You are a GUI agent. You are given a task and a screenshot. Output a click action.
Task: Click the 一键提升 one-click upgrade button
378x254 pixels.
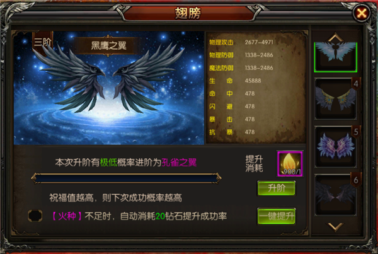(x=277, y=216)
